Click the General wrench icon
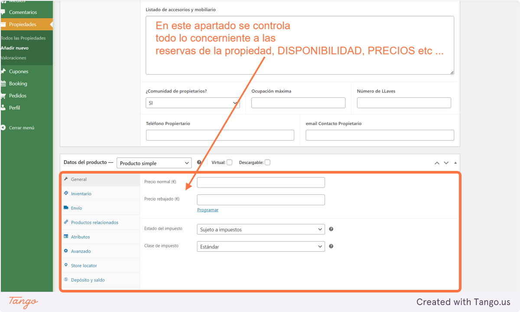The height and width of the screenshot is (312, 520). pyautogui.click(x=66, y=179)
